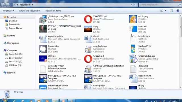Select the aaavi.avi video thumbnail

(133, 29)
